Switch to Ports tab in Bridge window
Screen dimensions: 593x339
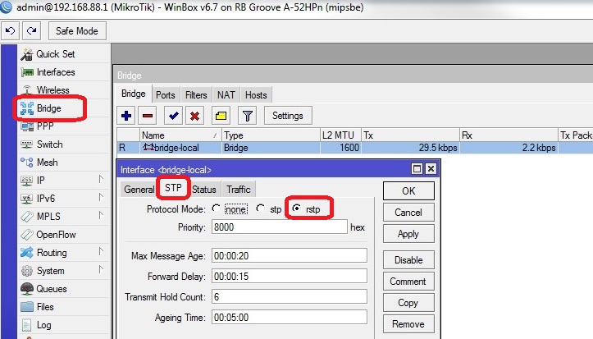[x=166, y=95]
